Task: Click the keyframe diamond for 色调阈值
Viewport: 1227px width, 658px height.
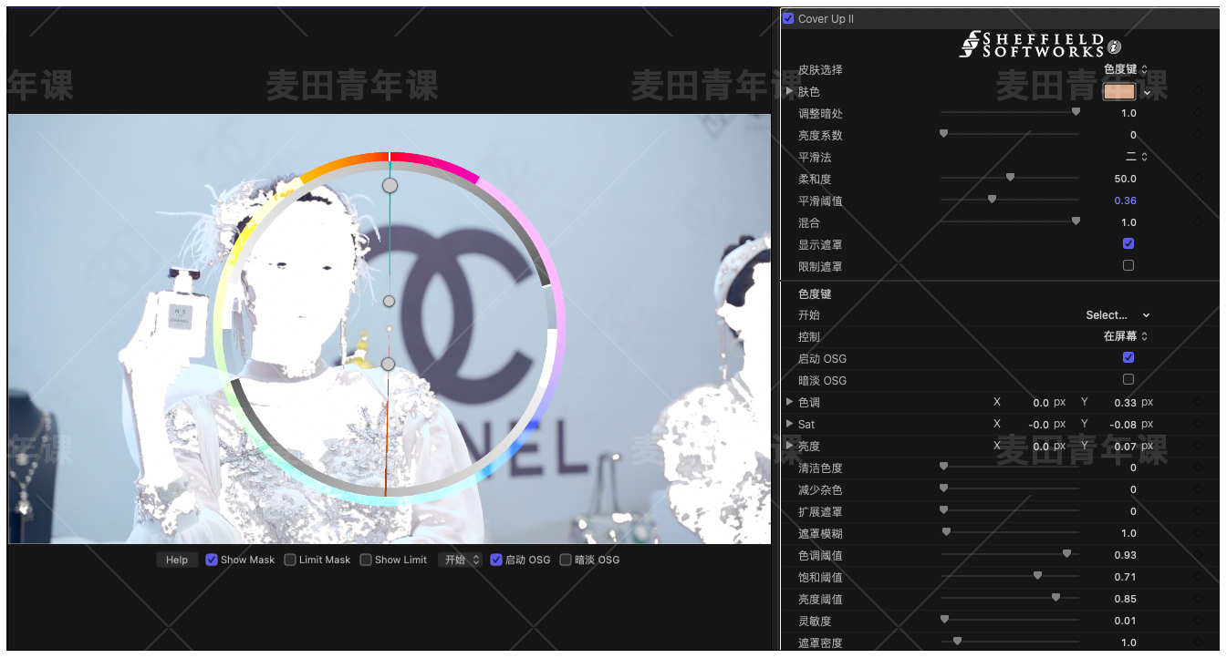Action: (x=1198, y=555)
